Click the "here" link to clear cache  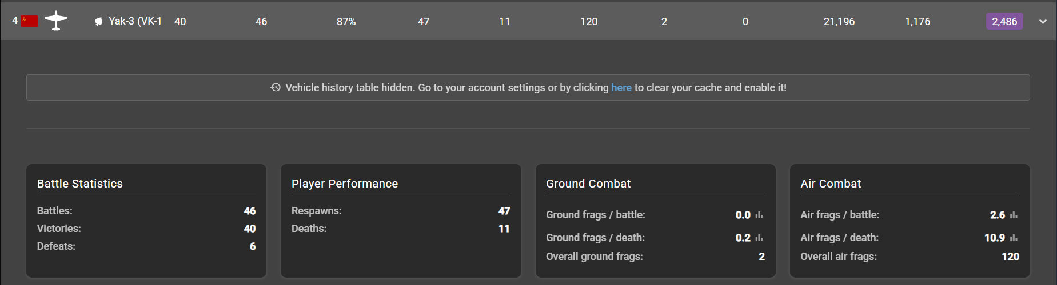[621, 88]
